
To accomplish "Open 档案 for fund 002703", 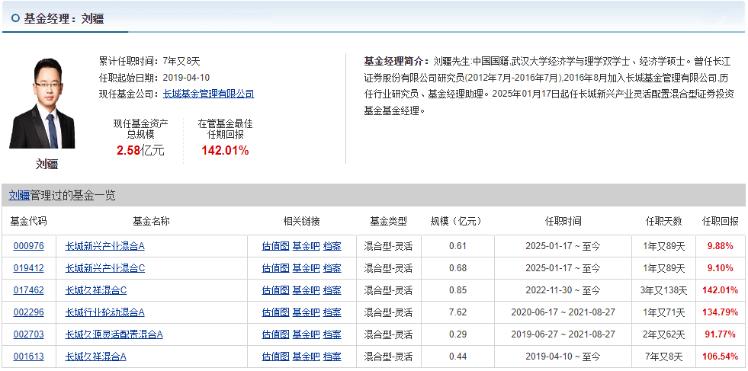I will (332, 334).
